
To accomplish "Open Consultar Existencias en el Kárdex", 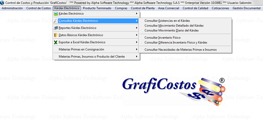I will [167, 21].
